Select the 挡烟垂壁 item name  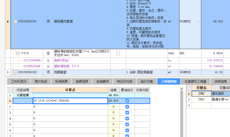pos(60,72)
